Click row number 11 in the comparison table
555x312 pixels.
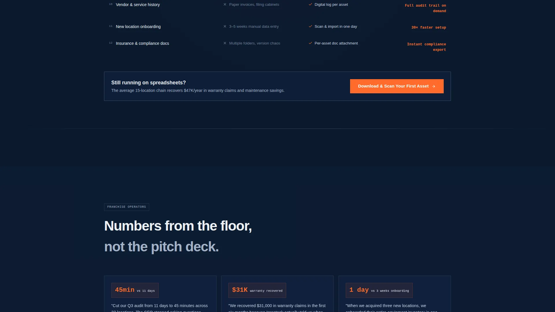tap(111, 26)
